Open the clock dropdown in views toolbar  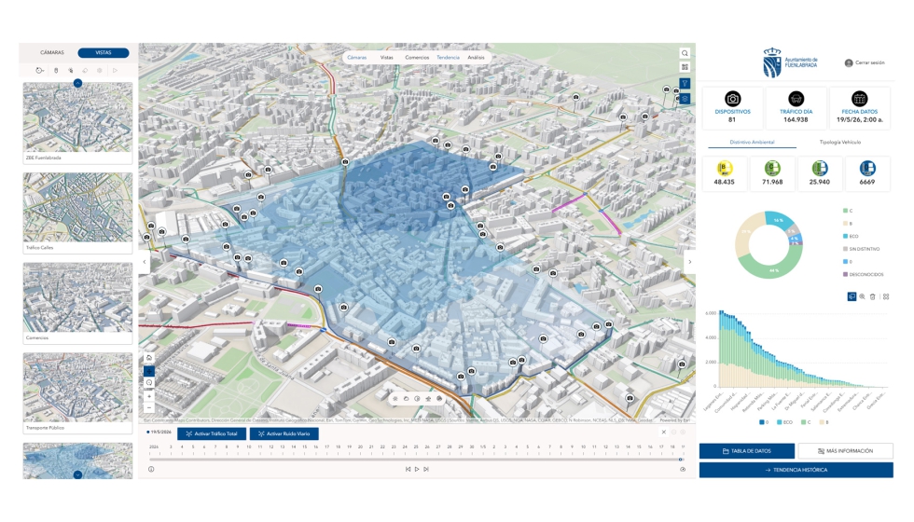(39, 71)
